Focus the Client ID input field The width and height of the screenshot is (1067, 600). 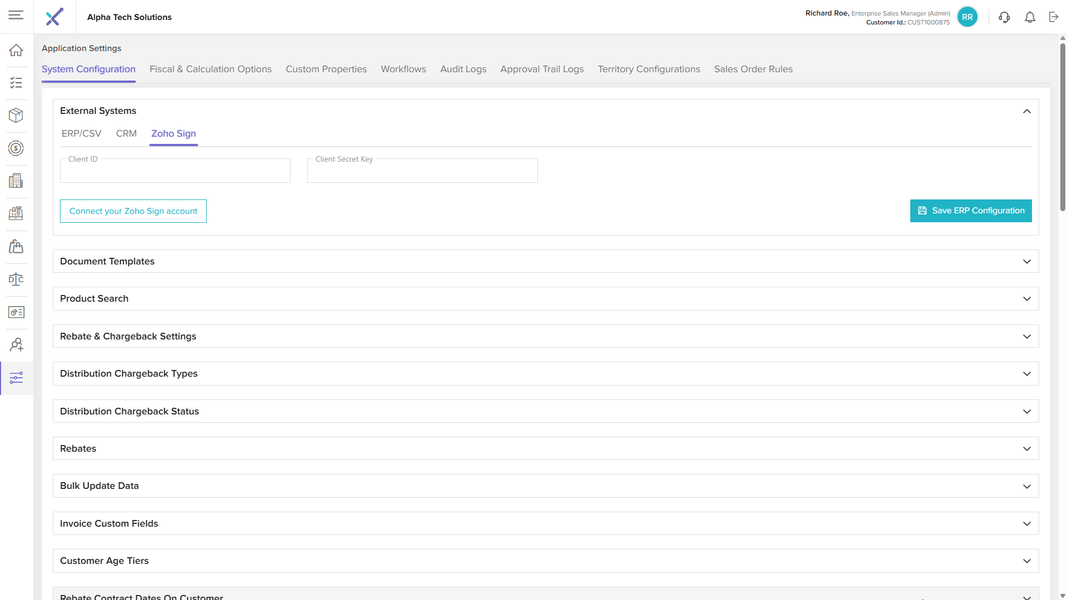click(x=175, y=172)
